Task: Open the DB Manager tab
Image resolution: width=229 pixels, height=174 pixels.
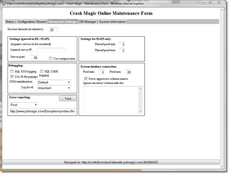Action: pos(88,22)
